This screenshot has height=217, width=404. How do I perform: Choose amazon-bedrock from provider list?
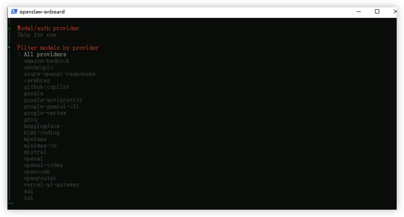tap(47, 61)
